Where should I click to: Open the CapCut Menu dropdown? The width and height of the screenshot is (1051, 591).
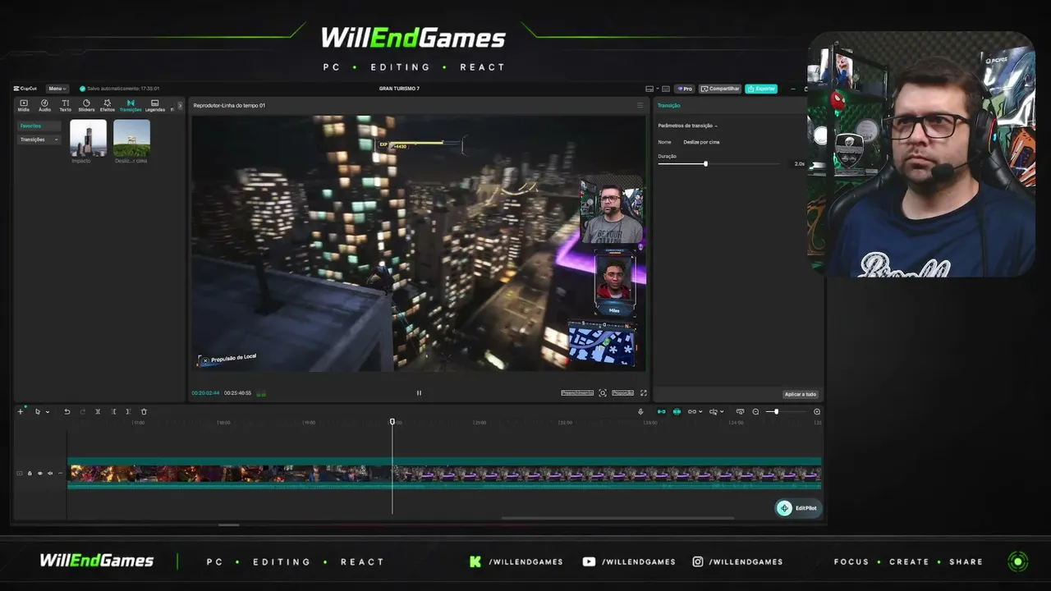coord(57,89)
